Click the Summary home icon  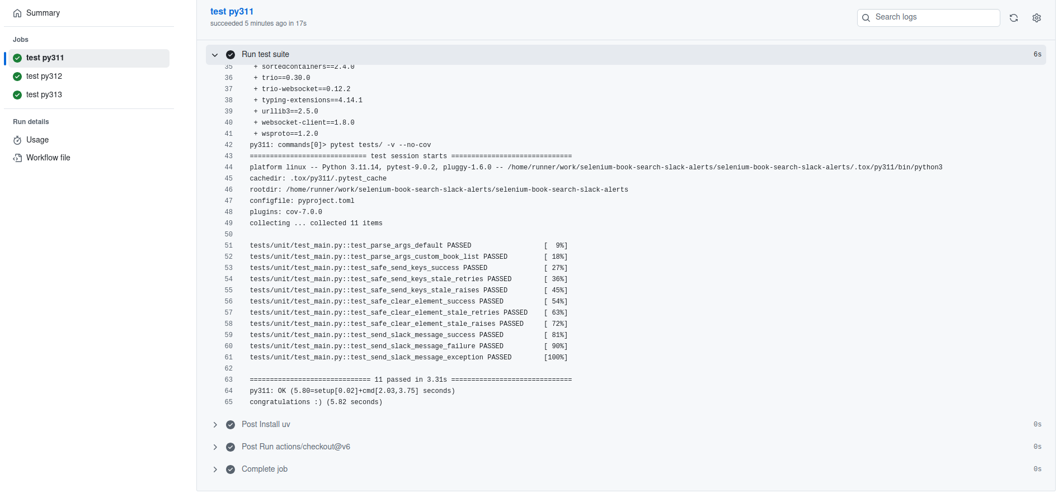[17, 13]
